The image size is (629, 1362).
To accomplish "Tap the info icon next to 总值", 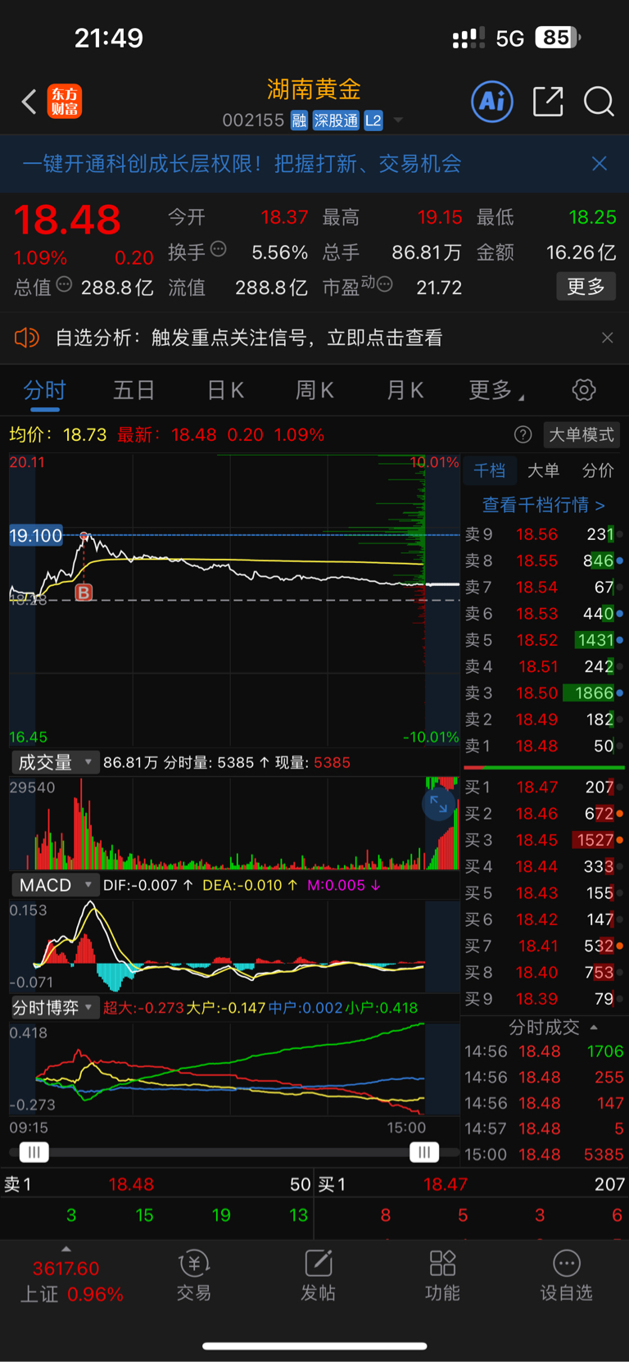I will click(x=64, y=284).
